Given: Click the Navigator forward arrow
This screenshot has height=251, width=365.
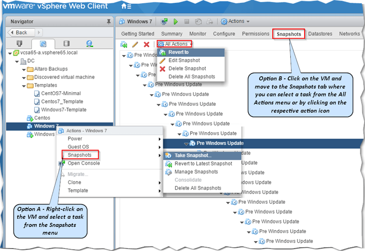Looking at the screenshot, I should click(x=39, y=32).
